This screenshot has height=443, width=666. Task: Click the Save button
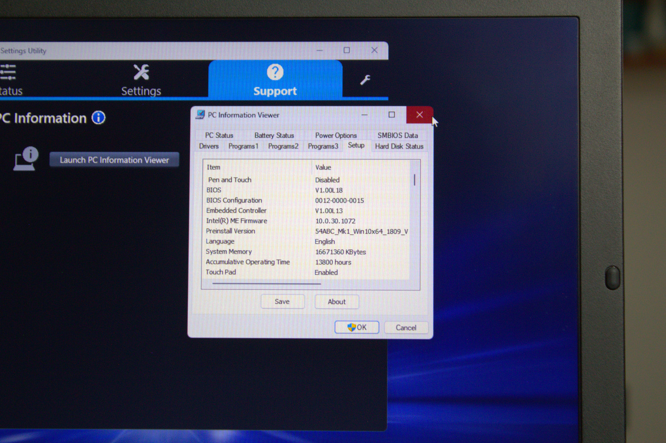[282, 302]
